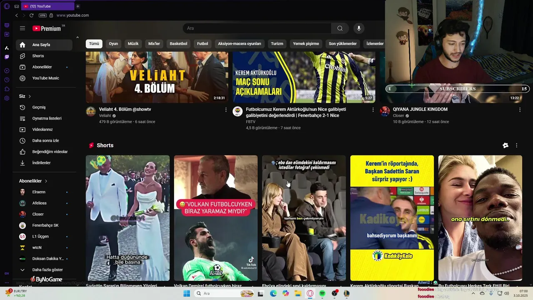Open the wtcN subscription channel
533x300 pixels.
click(44, 247)
